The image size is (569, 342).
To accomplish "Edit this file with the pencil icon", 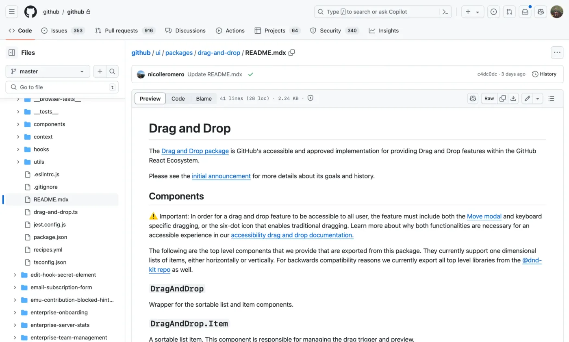I will click(x=527, y=98).
